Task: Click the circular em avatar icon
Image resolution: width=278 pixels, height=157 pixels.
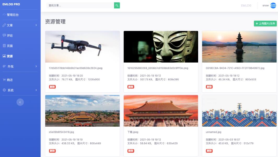Action: click(x=273, y=5)
